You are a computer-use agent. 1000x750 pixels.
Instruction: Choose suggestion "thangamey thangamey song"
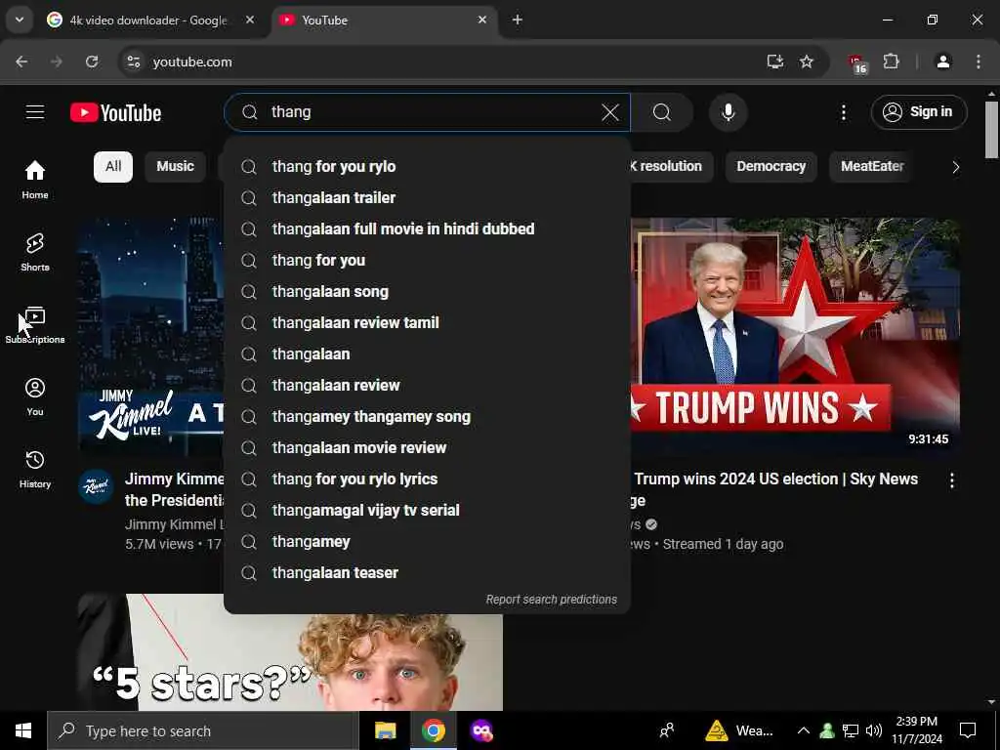428,416
